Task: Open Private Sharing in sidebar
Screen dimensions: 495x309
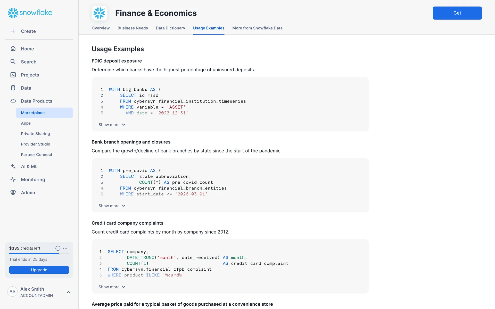Action: (35, 134)
